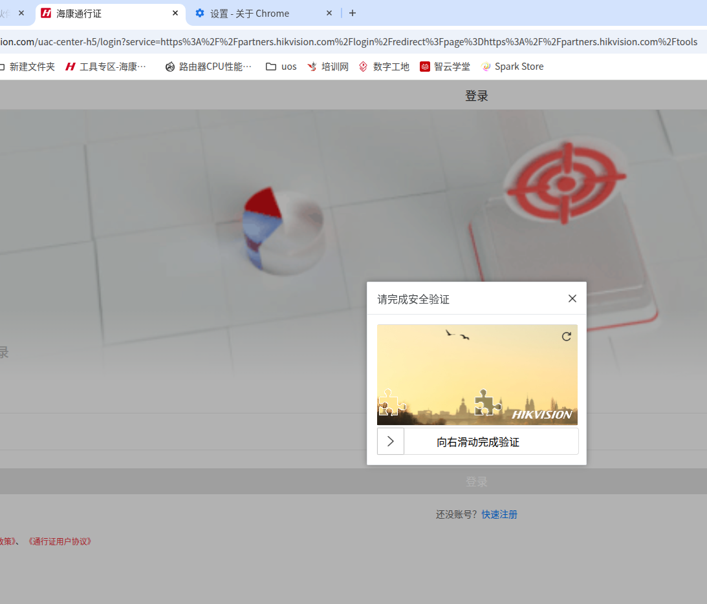This screenshot has width=707, height=604.
Task: Open the 培训网 bookmark
Action: click(328, 67)
